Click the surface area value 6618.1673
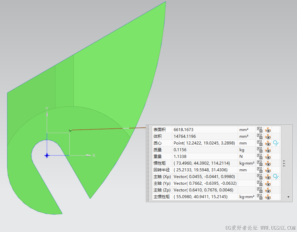The image size is (297, 232). [183, 130]
